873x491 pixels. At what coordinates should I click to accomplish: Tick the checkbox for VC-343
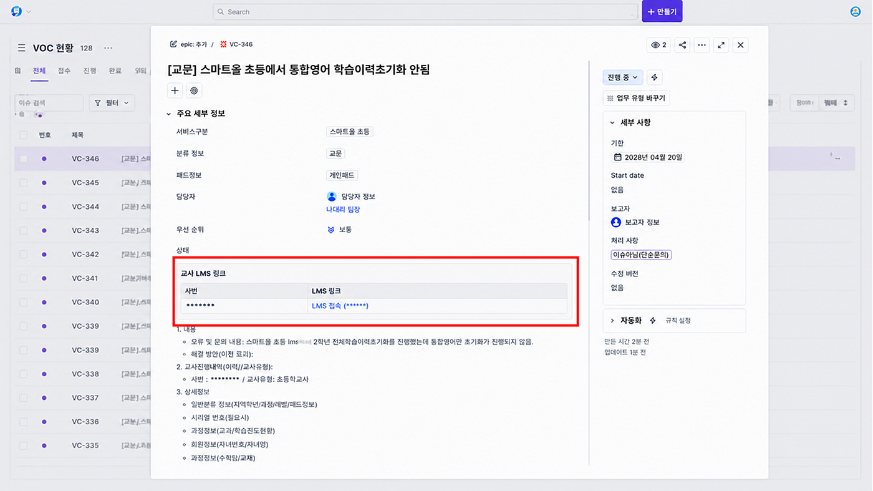[x=24, y=230]
